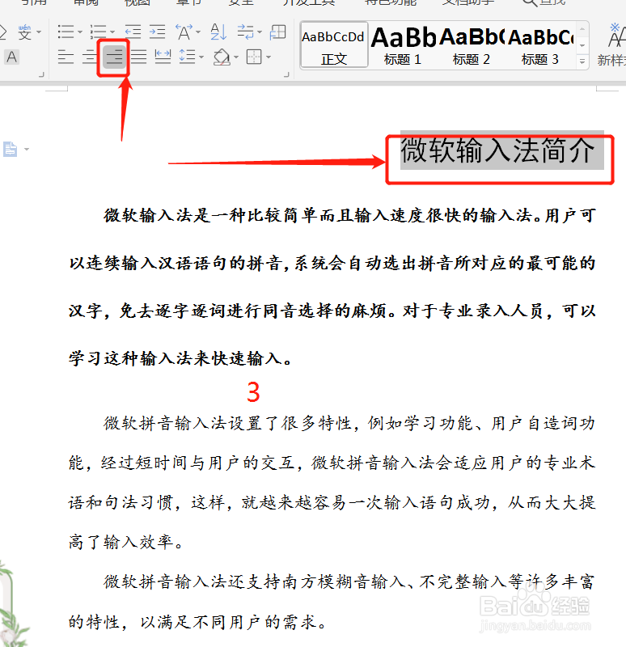The height and width of the screenshot is (647, 626).
Task: Click the tab stops icon
Action: [277, 32]
